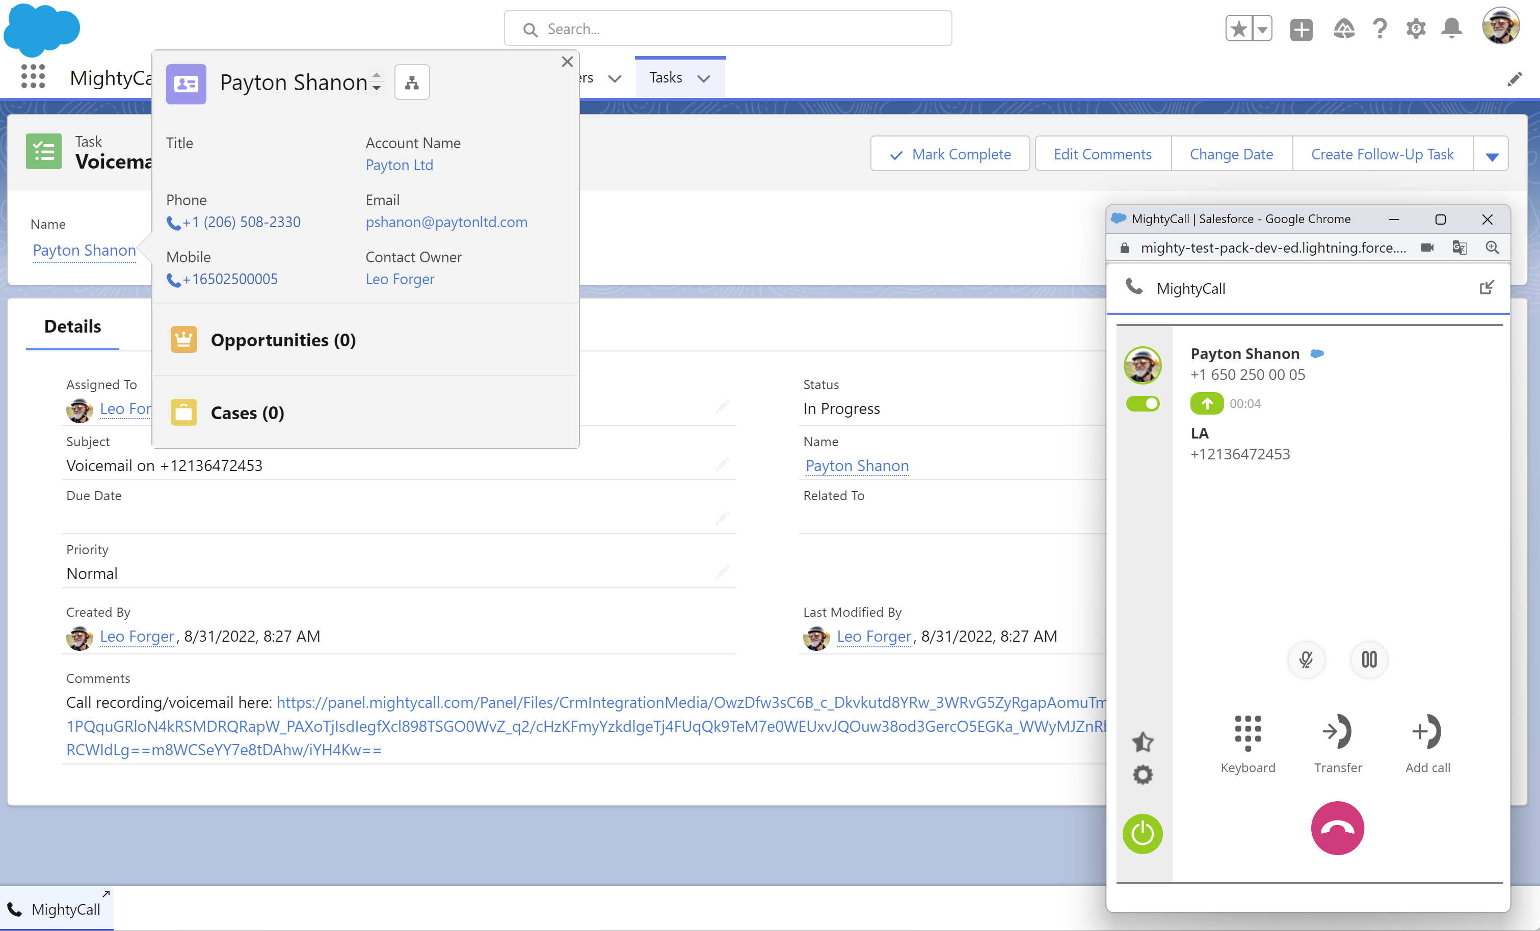Expand the Favorites list dropdown arrow
Screen dimensions: 1540x931
point(1262,29)
